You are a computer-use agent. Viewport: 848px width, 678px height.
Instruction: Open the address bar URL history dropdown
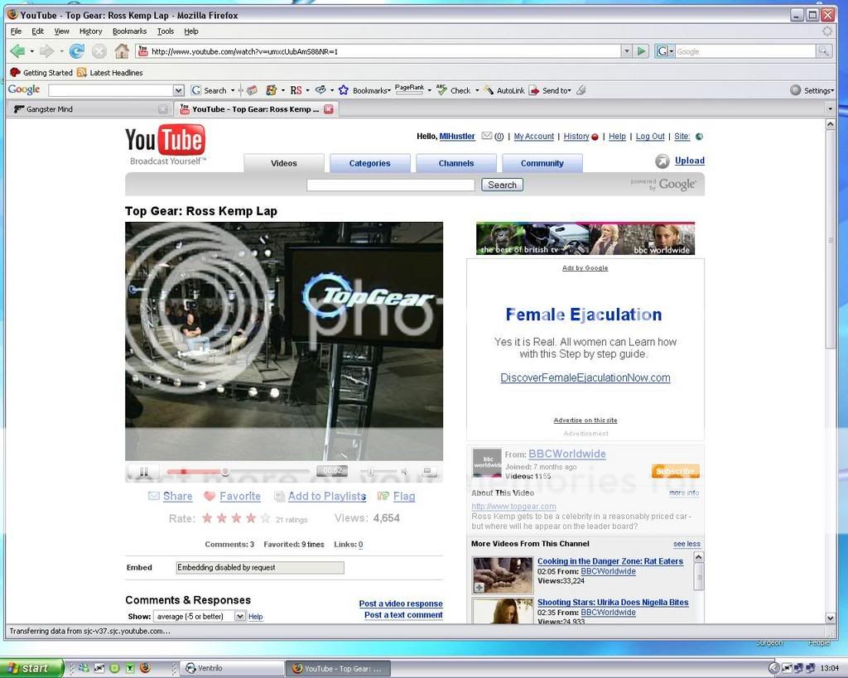click(627, 51)
